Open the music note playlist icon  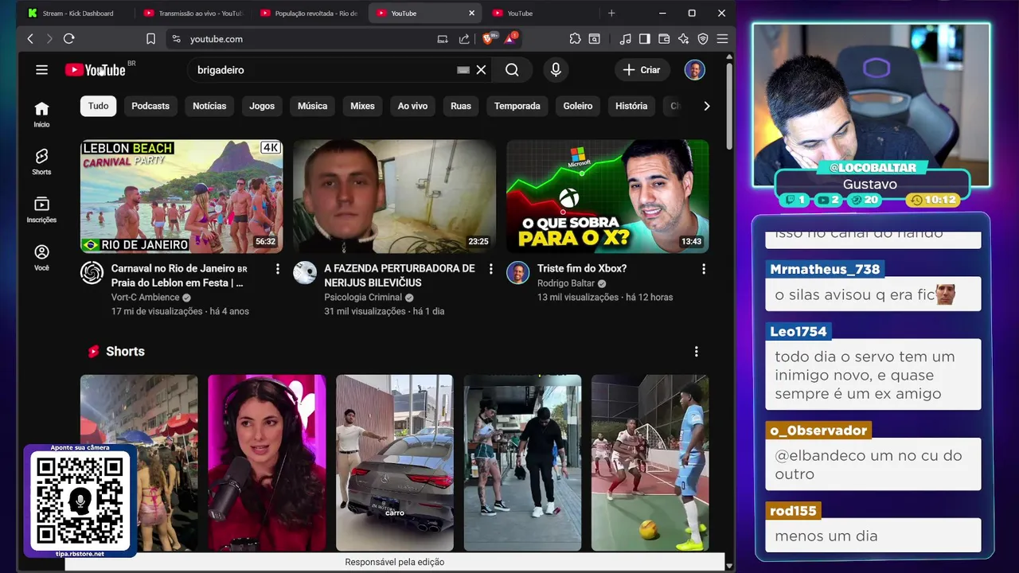(x=626, y=39)
